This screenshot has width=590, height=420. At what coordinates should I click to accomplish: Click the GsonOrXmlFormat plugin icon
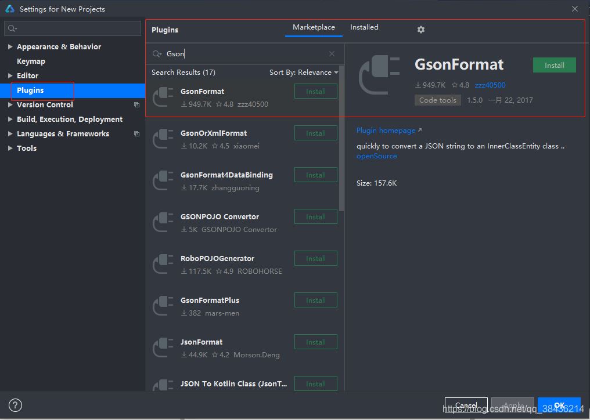click(163, 139)
